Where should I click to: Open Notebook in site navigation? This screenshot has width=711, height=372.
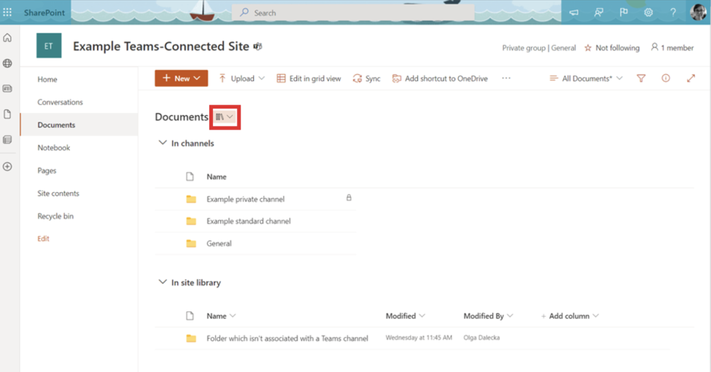pos(54,148)
